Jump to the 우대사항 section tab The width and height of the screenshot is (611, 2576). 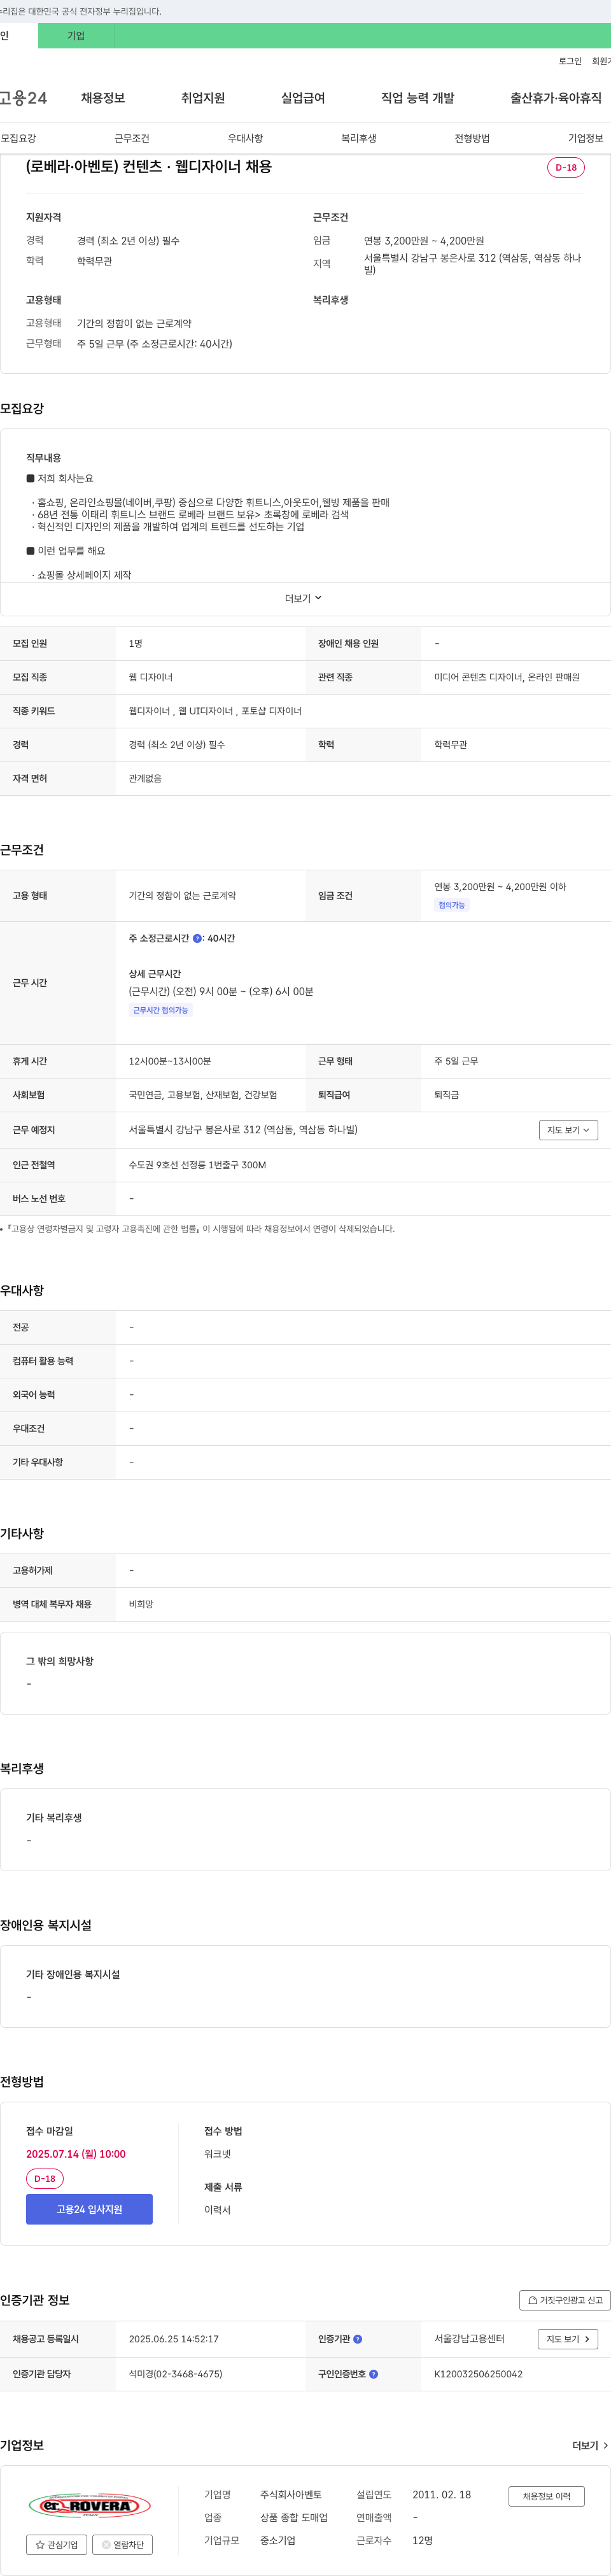245,138
